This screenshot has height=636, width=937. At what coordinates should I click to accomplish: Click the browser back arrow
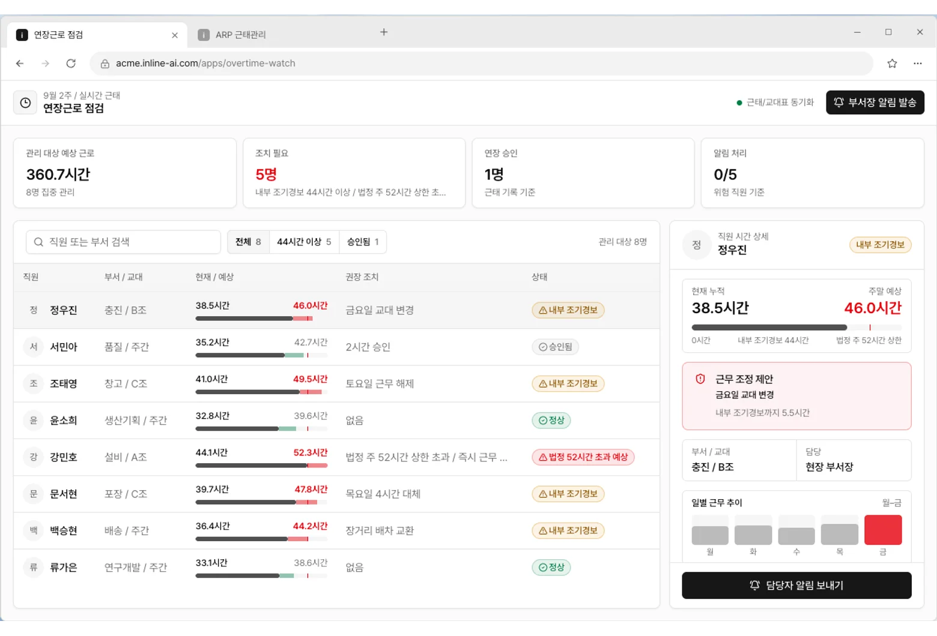(x=20, y=63)
